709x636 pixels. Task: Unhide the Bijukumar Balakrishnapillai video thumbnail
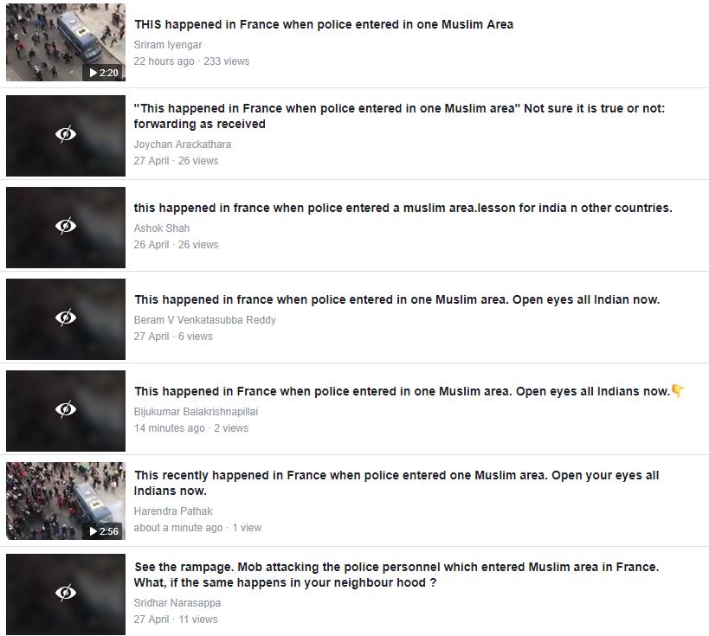click(x=66, y=410)
